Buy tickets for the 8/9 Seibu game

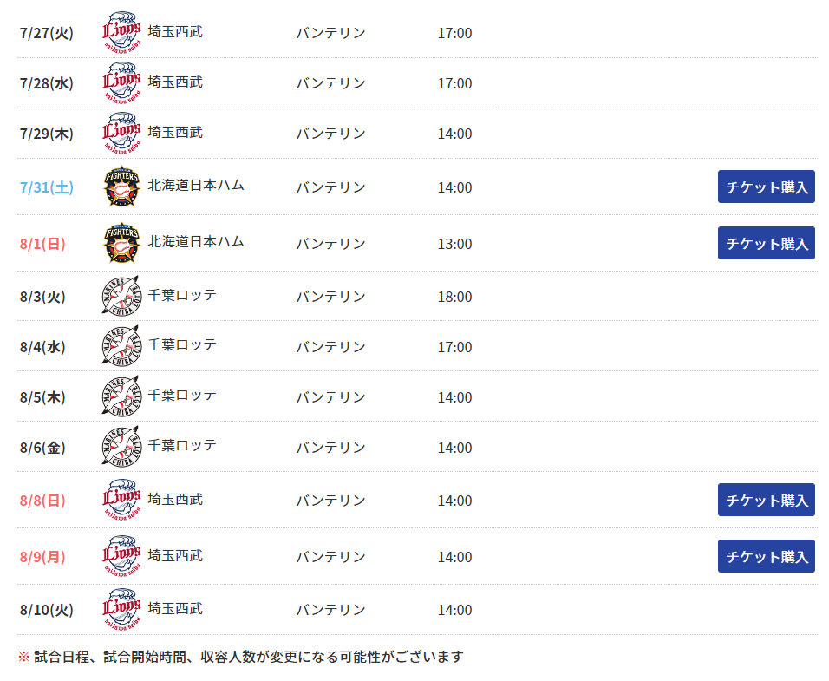pyautogui.click(x=766, y=556)
